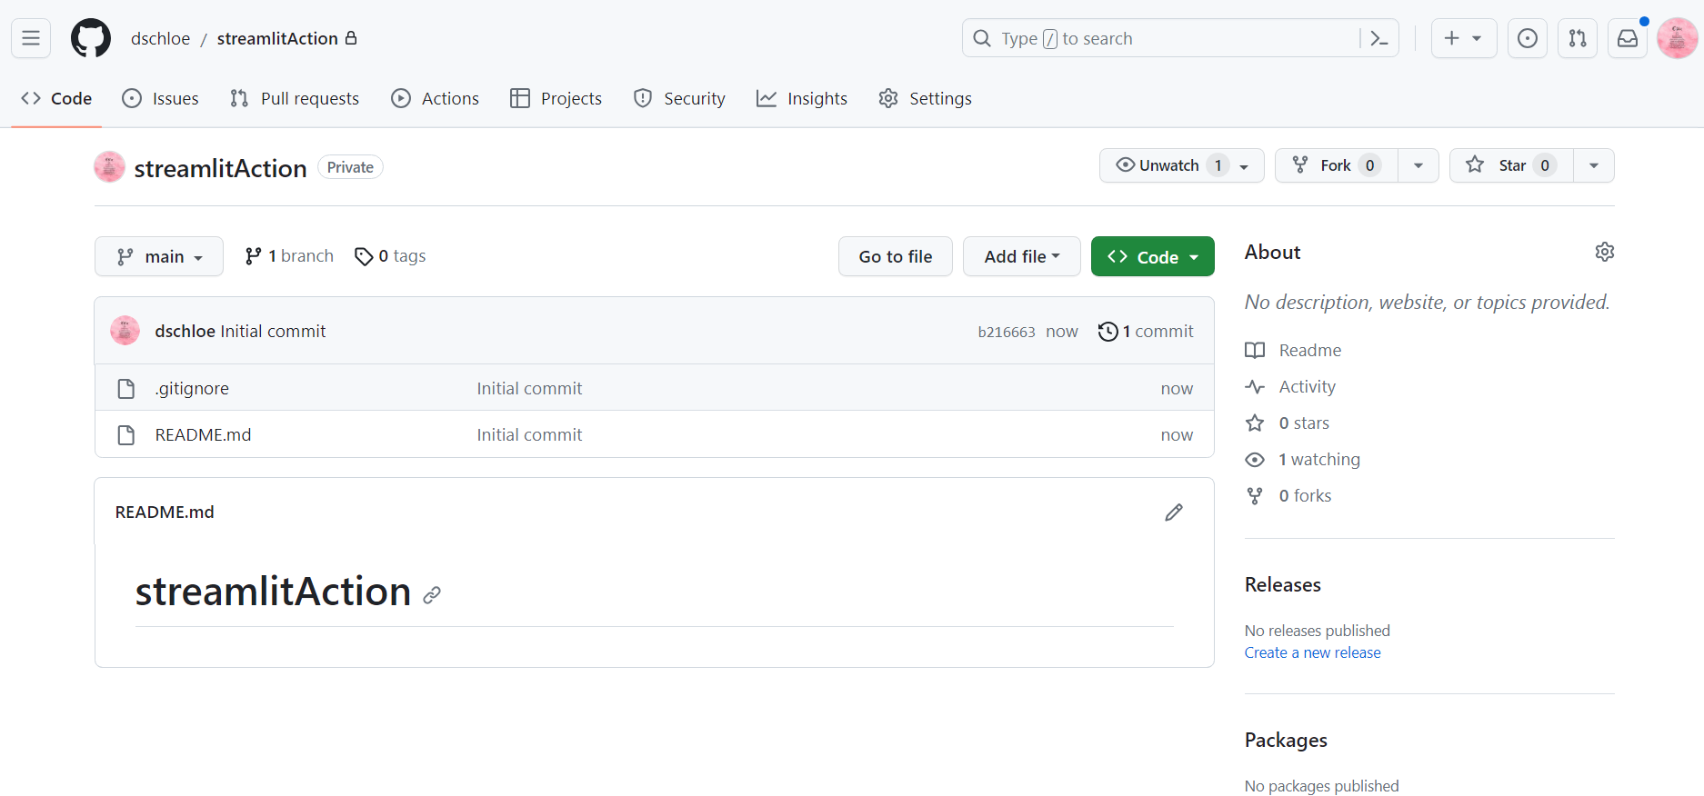Click the fork icon next to 0 forks
Screen dimensions: 1704x796
[1255, 496]
